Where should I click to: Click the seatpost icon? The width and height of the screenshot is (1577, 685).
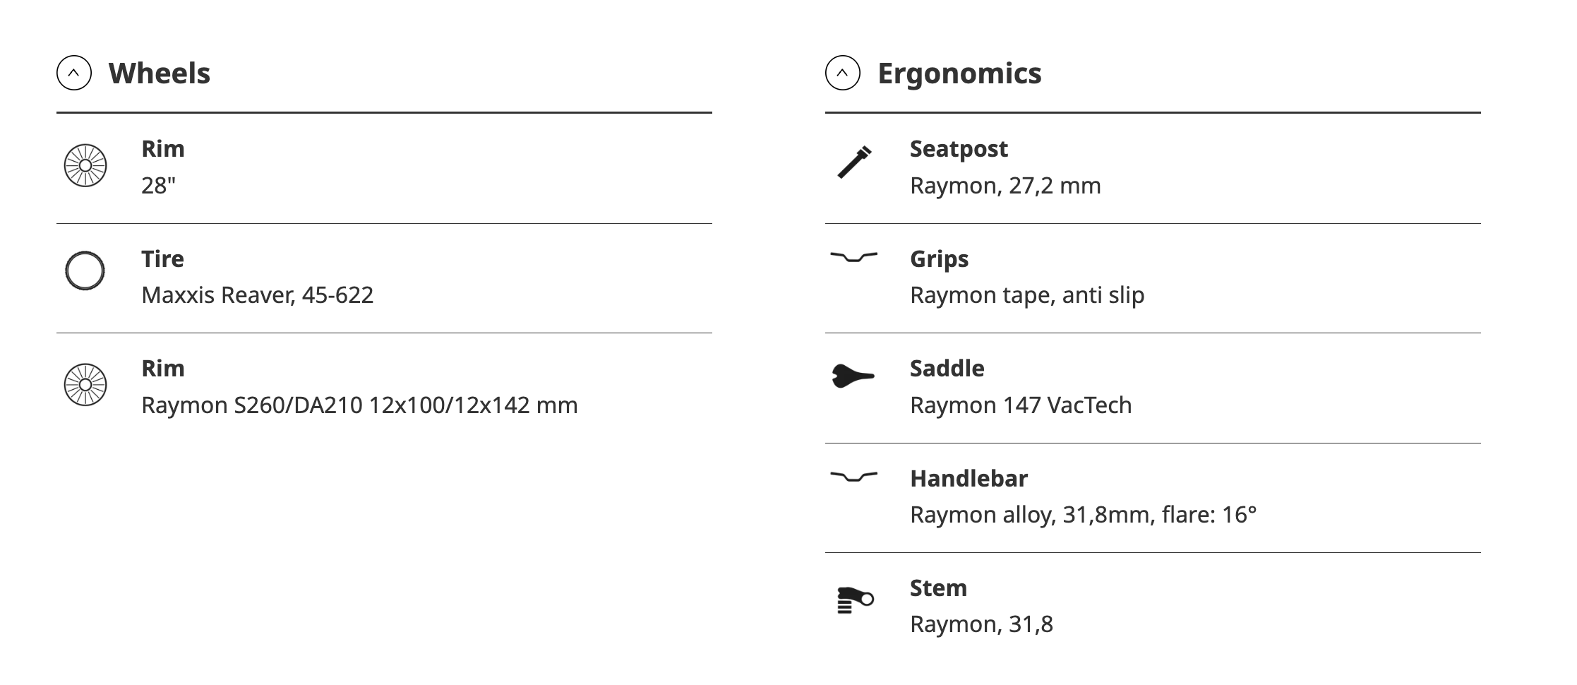pyautogui.click(x=854, y=162)
